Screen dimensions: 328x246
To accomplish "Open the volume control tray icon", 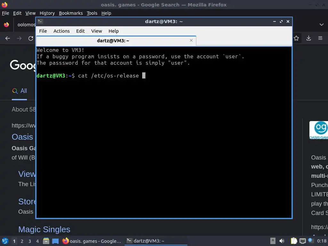I will pos(282,241).
